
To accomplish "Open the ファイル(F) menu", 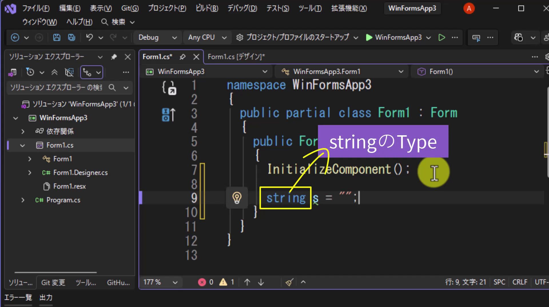I will 36,8.
